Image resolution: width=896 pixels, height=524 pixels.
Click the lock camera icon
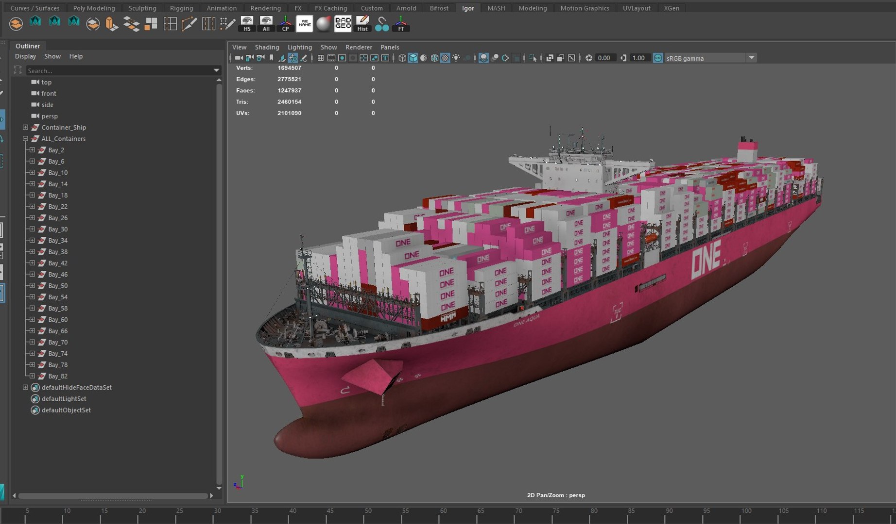[x=250, y=58]
